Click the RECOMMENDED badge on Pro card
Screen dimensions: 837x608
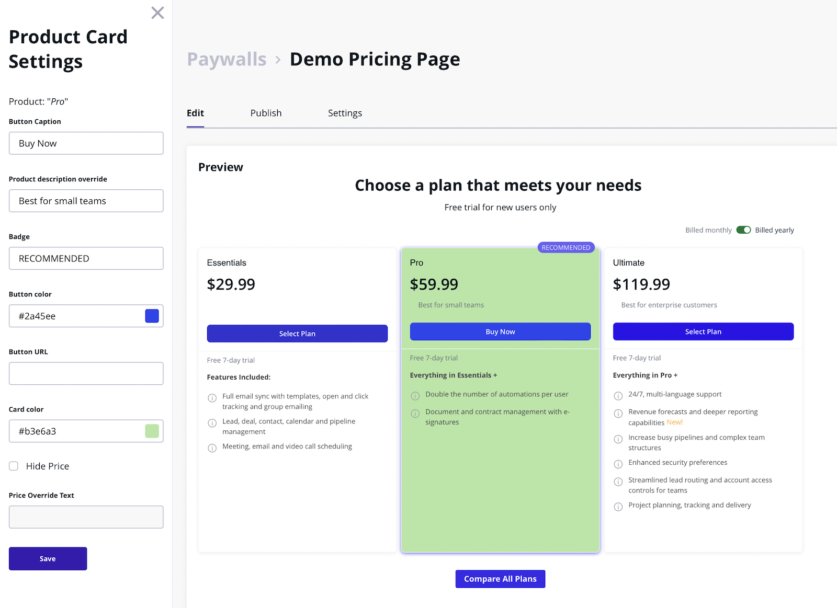coord(566,247)
